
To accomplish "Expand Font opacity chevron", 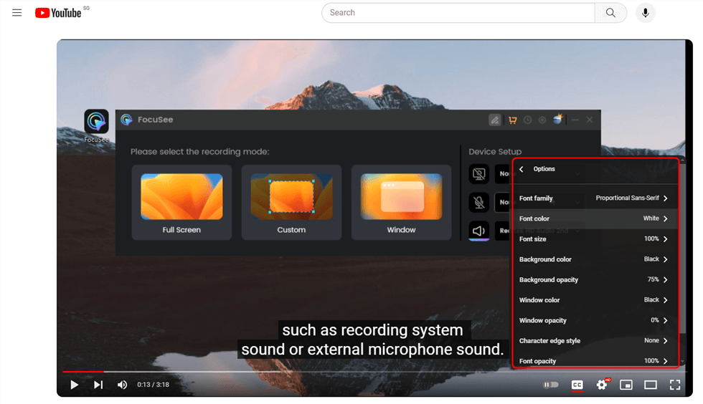I will (x=666, y=361).
